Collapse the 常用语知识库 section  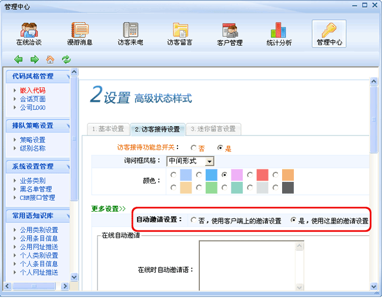click(x=68, y=216)
